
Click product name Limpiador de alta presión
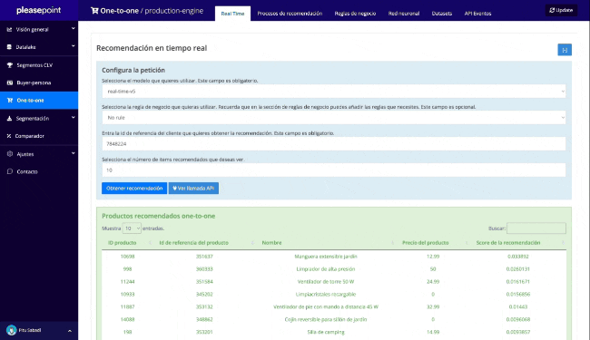(x=326, y=269)
